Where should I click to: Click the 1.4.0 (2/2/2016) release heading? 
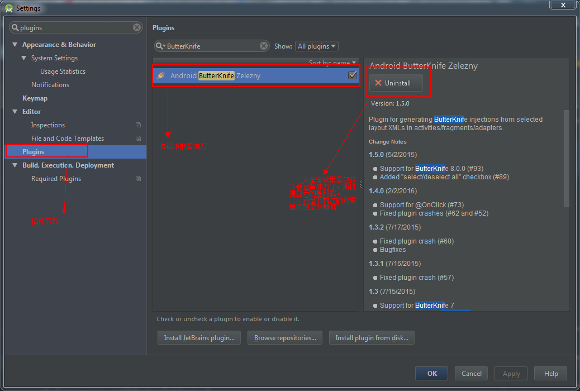point(392,191)
